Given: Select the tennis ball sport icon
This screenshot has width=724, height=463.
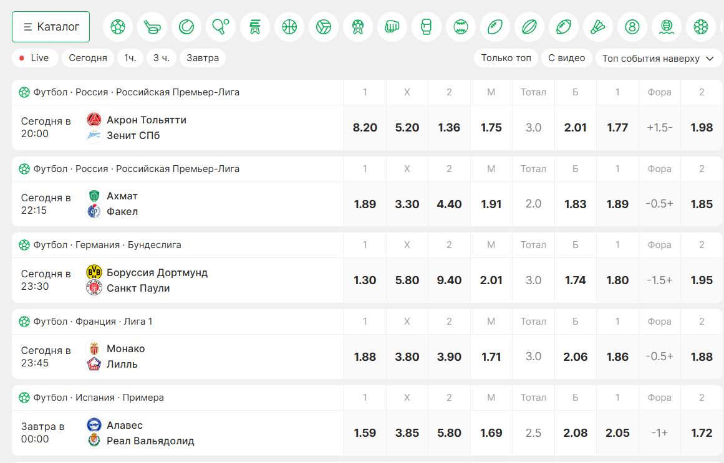Looking at the screenshot, I should click(186, 27).
